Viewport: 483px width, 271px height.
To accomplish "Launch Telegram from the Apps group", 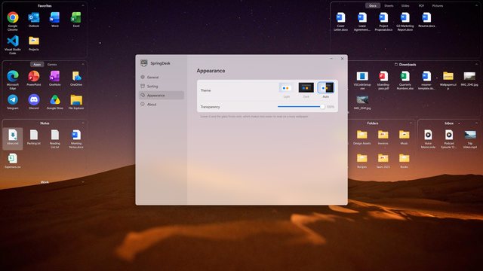I will 13,102.
